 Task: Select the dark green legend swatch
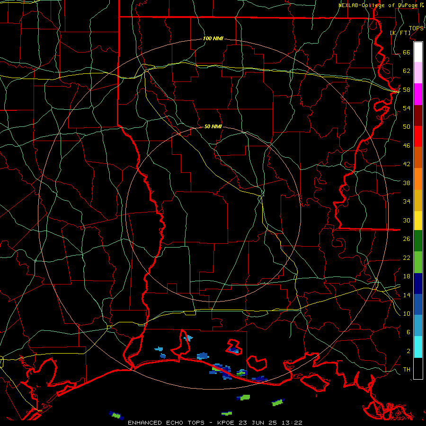[418, 241]
